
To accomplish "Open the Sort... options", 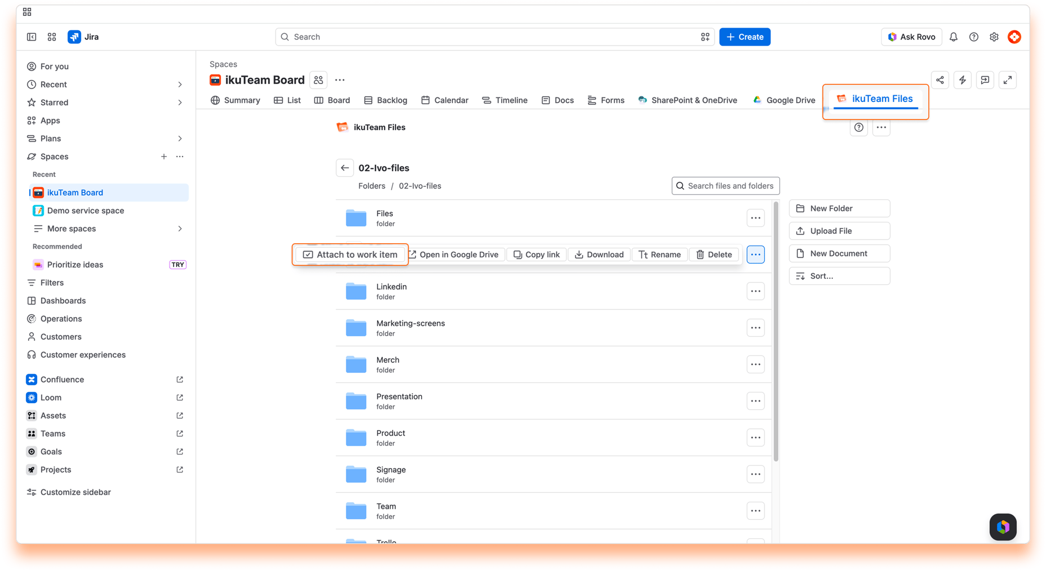I will pos(839,276).
